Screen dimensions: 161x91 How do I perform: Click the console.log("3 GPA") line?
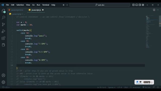pos(36,44)
